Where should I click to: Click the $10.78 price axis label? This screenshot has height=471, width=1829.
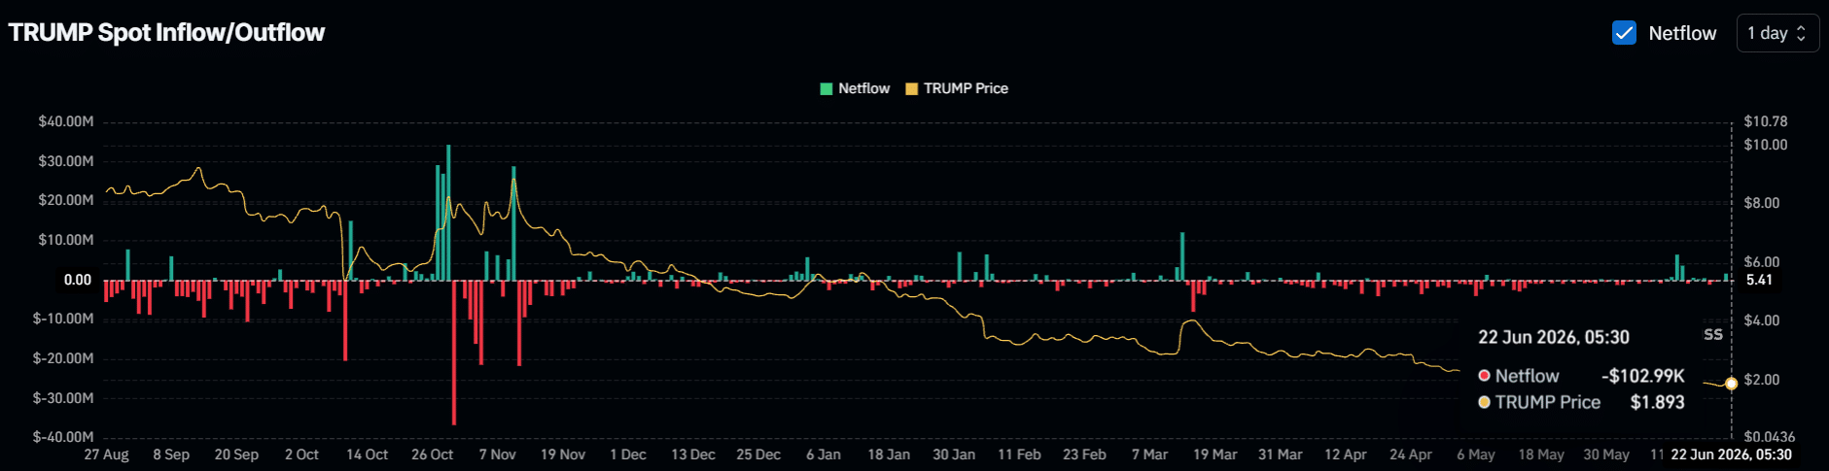tap(1766, 121)
